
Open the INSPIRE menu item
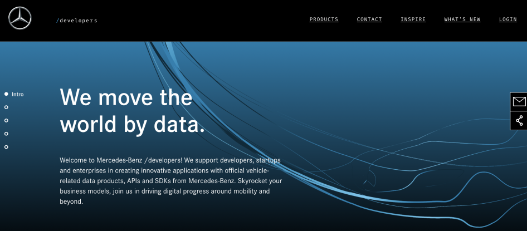click(413, 19)
